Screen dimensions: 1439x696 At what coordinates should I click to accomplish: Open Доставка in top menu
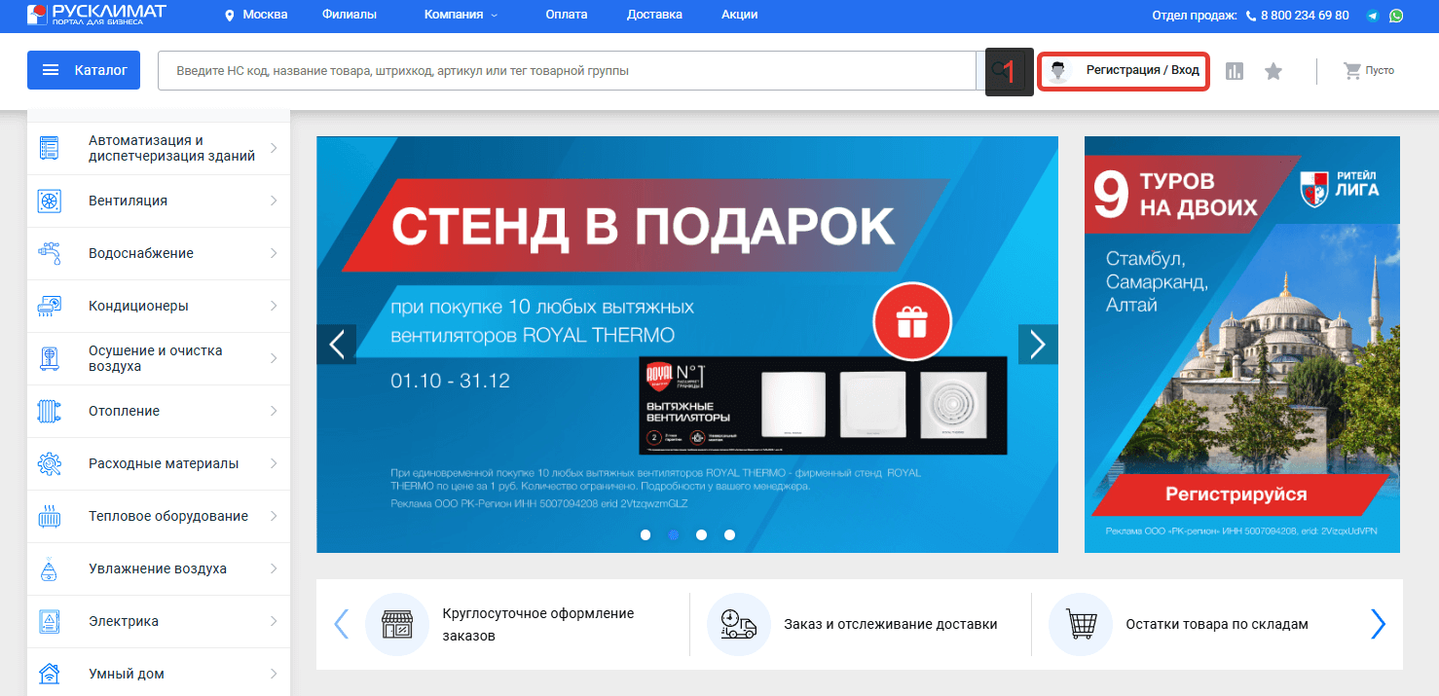[654, 16]
